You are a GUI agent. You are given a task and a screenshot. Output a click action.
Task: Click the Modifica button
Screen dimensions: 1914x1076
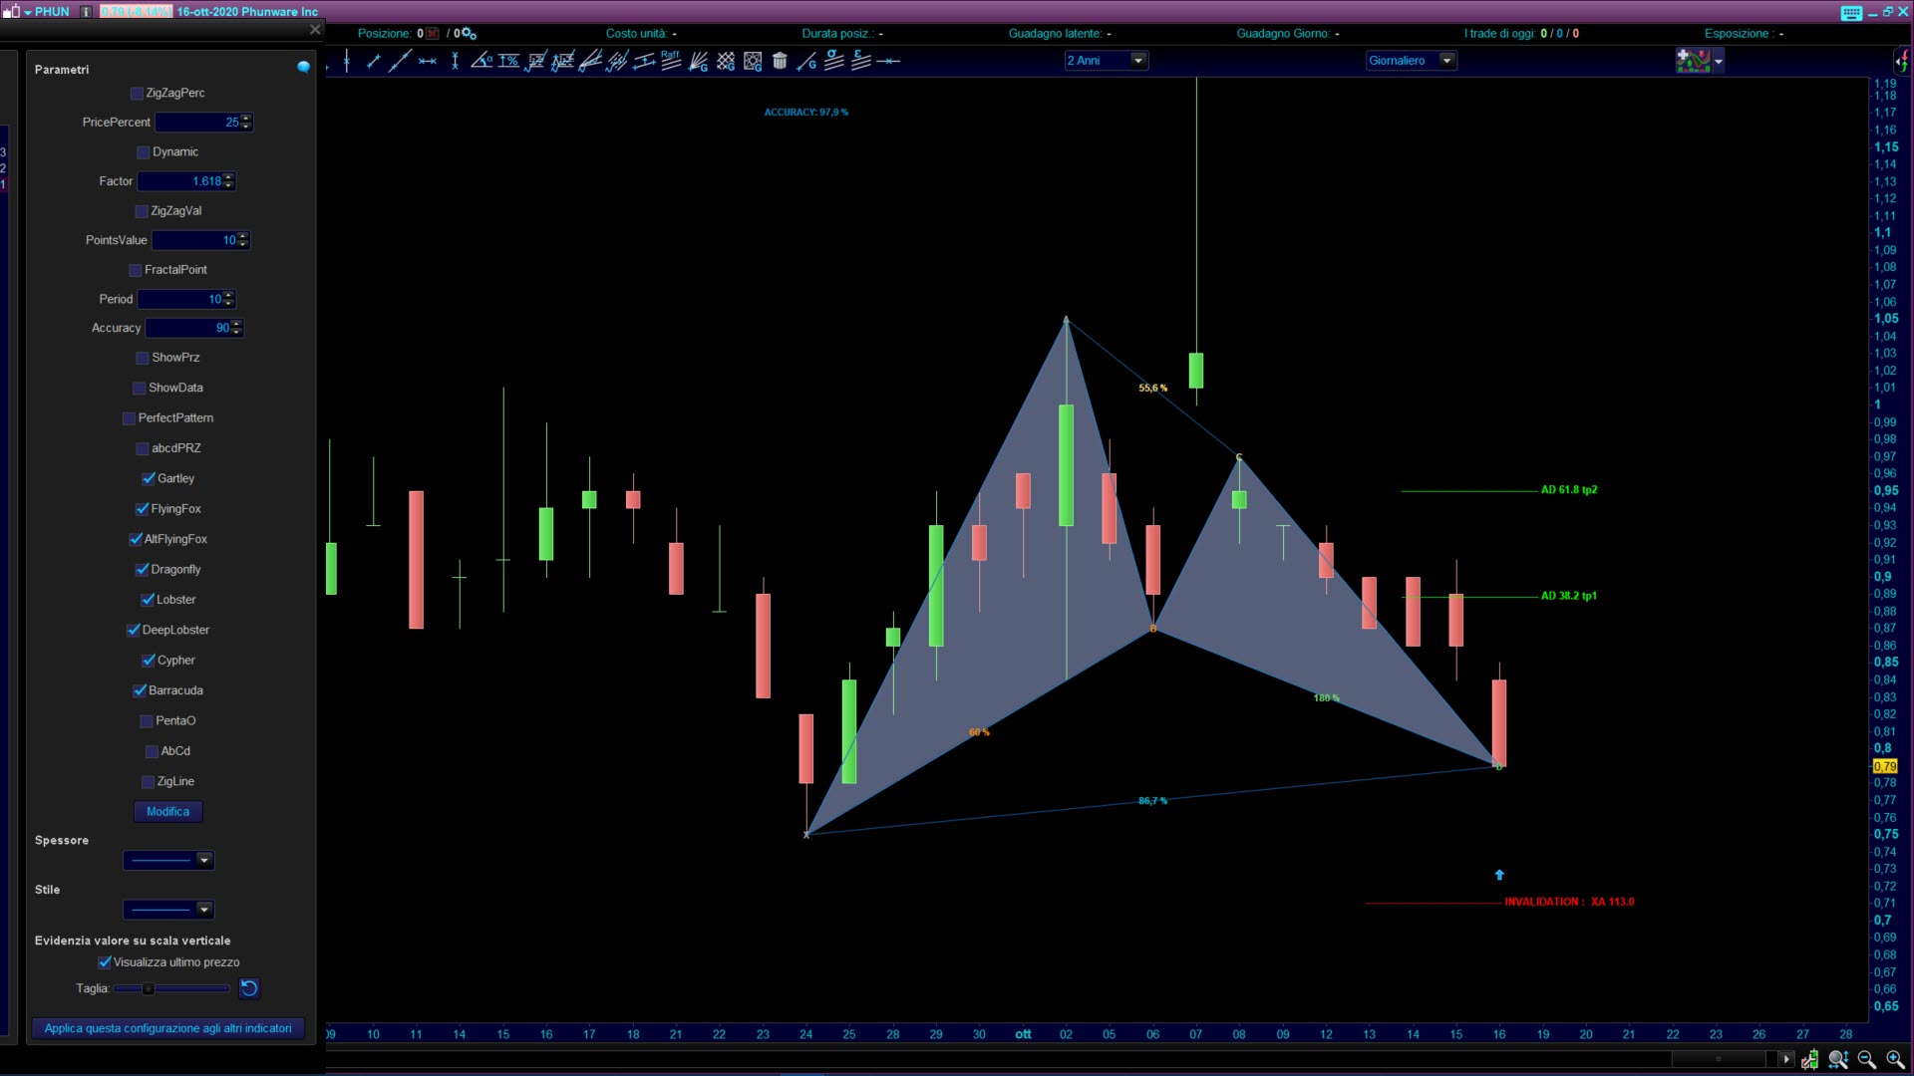[x=167, y=812]
